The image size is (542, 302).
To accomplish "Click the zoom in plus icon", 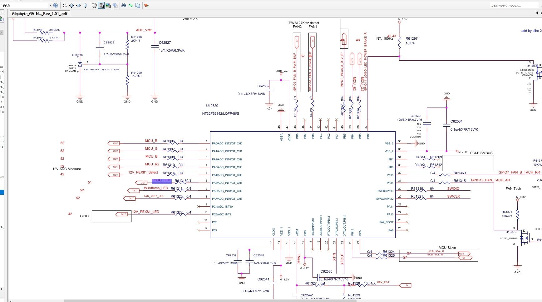I will point(56,5).
